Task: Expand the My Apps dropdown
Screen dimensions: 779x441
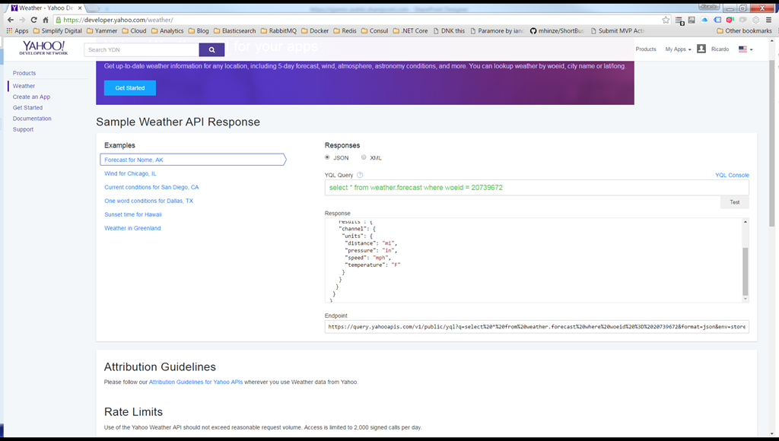Action: coord(678,49)
